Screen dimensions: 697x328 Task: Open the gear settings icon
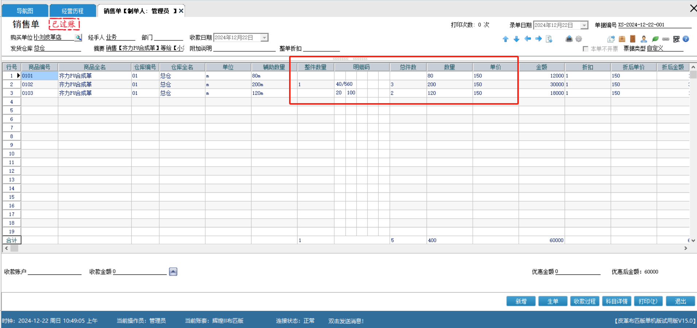[579, 39]
